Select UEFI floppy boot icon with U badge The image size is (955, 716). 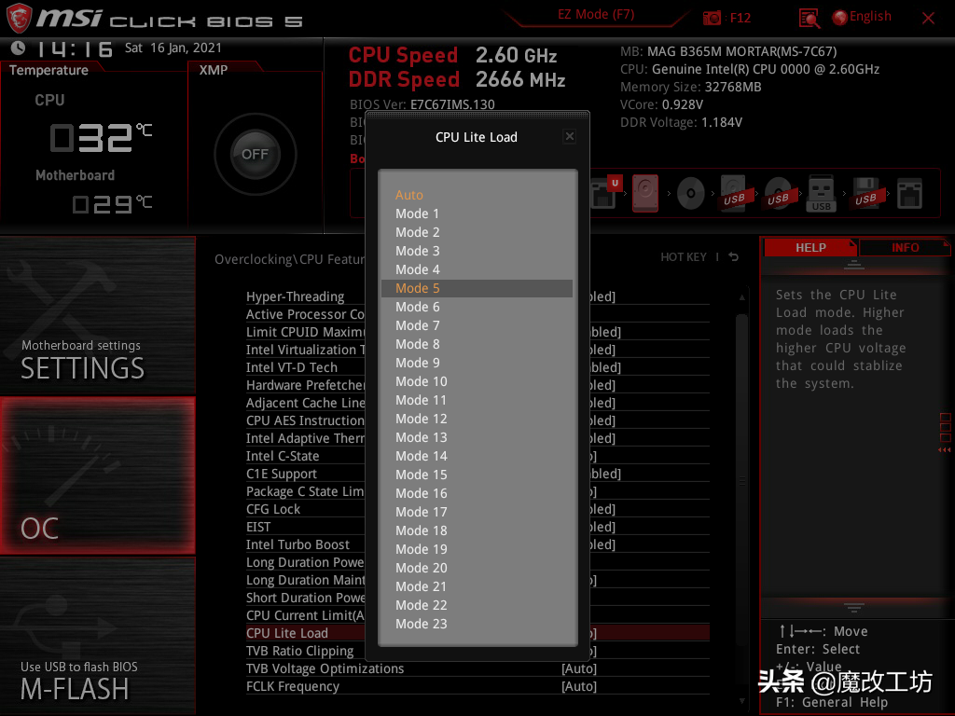click(606, 192)
